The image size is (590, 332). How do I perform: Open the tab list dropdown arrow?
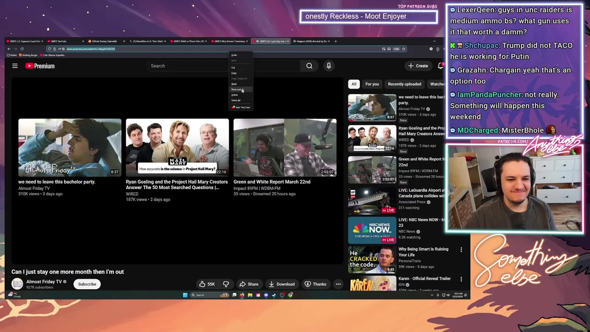pyautogui.click(x=434, y=41)
